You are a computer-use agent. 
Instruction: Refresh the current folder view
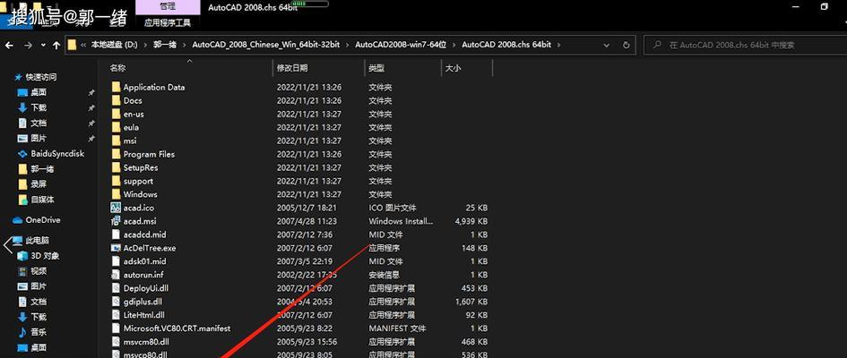[x=627, y=46]
